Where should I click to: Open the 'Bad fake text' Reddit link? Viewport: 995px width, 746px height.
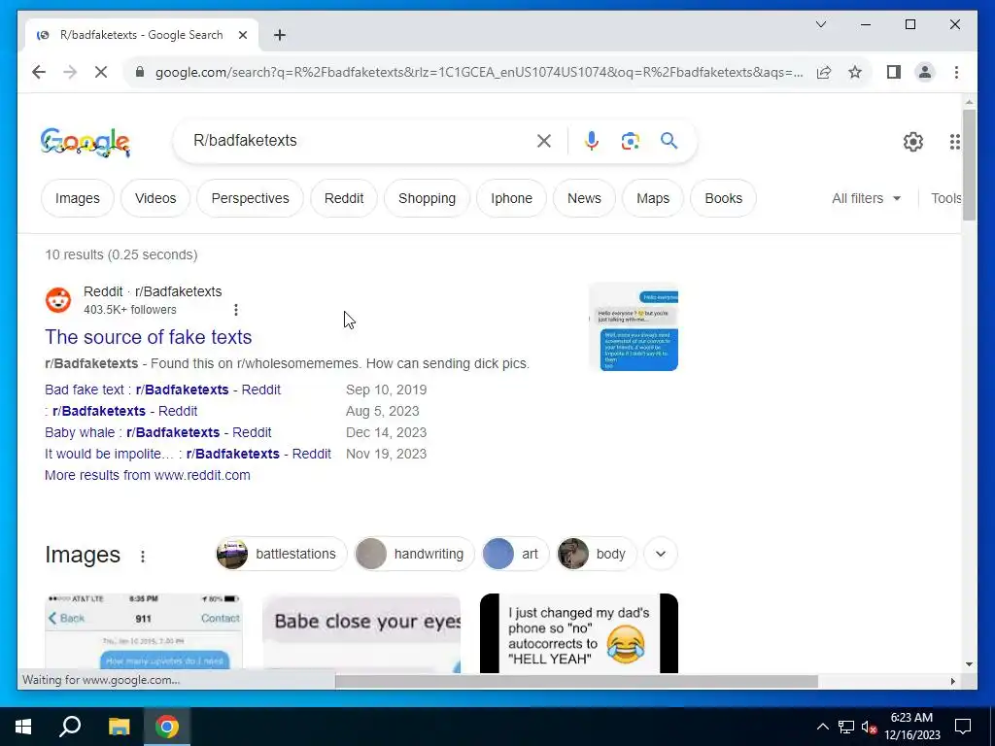(162, 390)
